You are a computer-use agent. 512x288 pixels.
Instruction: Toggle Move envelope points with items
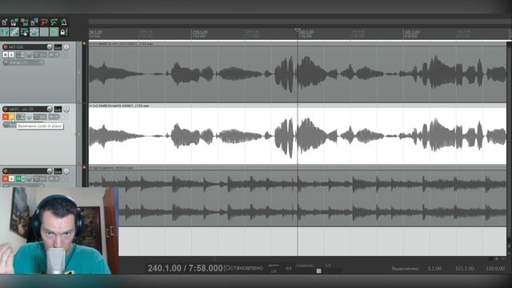[x=34, y=32]
